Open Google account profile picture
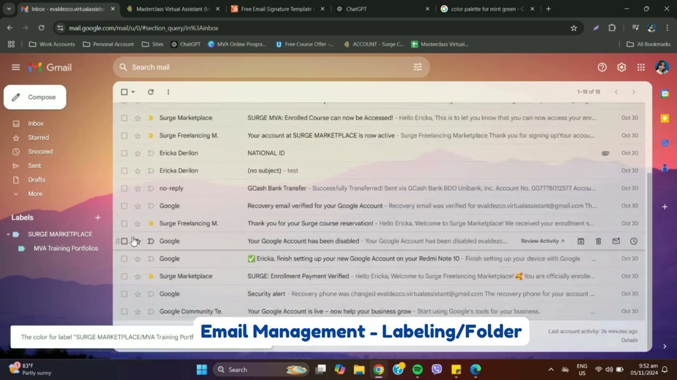The height and width of the screenshot is (380, 677). [662, 67]
